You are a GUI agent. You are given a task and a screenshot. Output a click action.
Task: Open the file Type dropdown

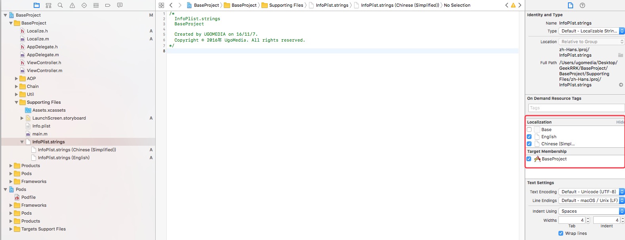tap(591, 31)
